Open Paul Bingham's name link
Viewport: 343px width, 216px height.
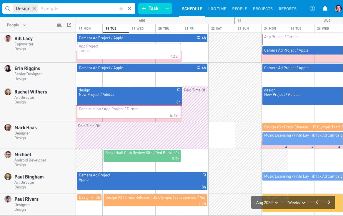click(29, 177)
